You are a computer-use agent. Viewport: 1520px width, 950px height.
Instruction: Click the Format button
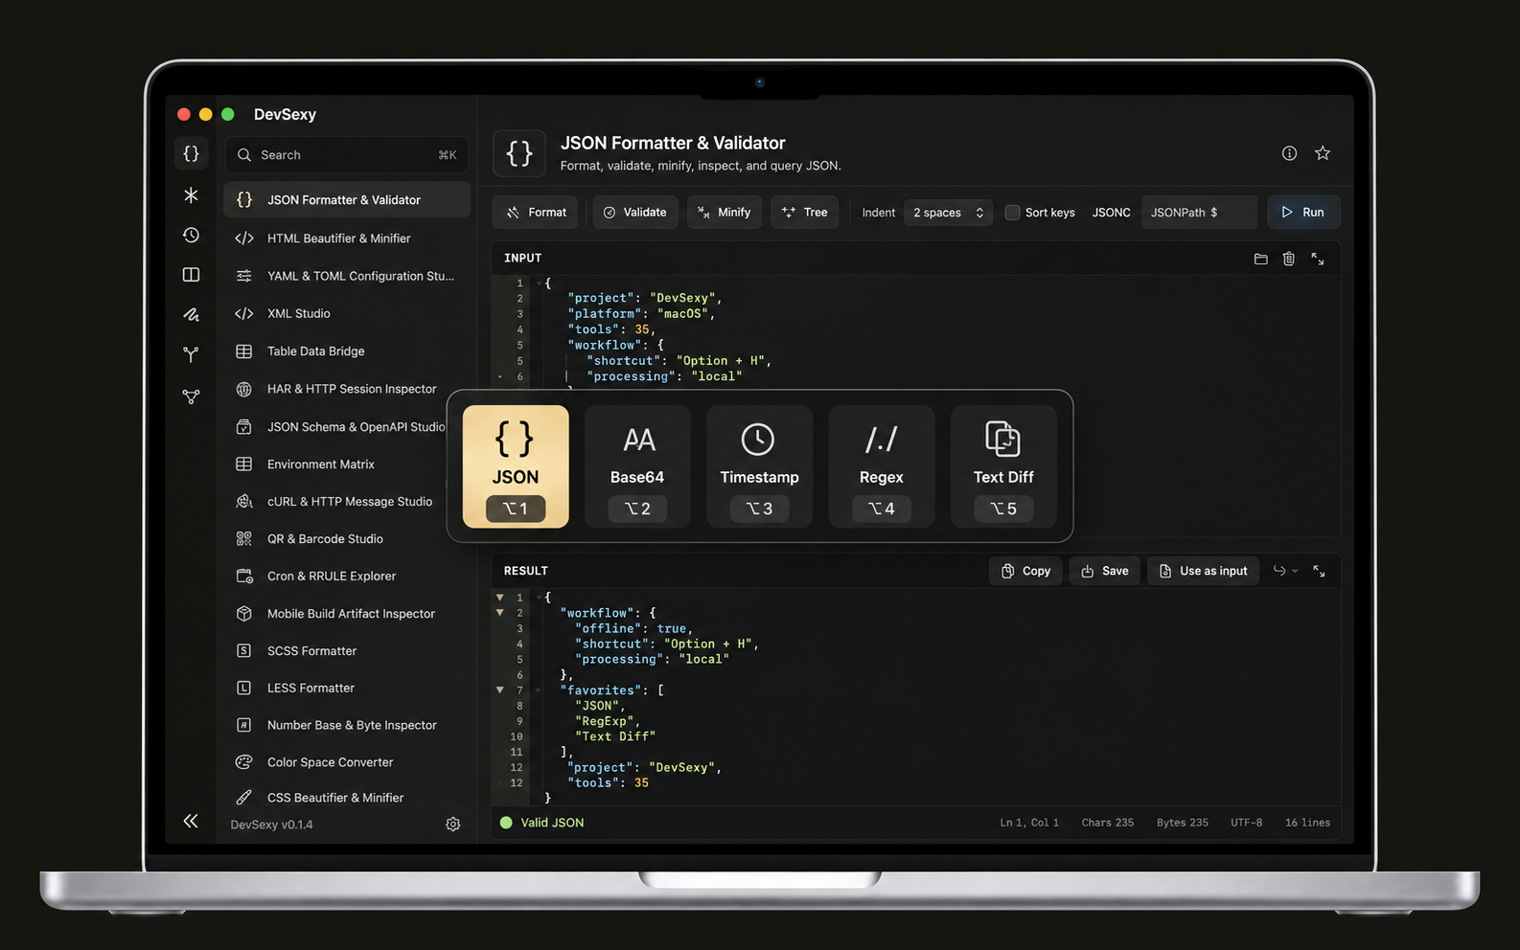click(536, 213)
